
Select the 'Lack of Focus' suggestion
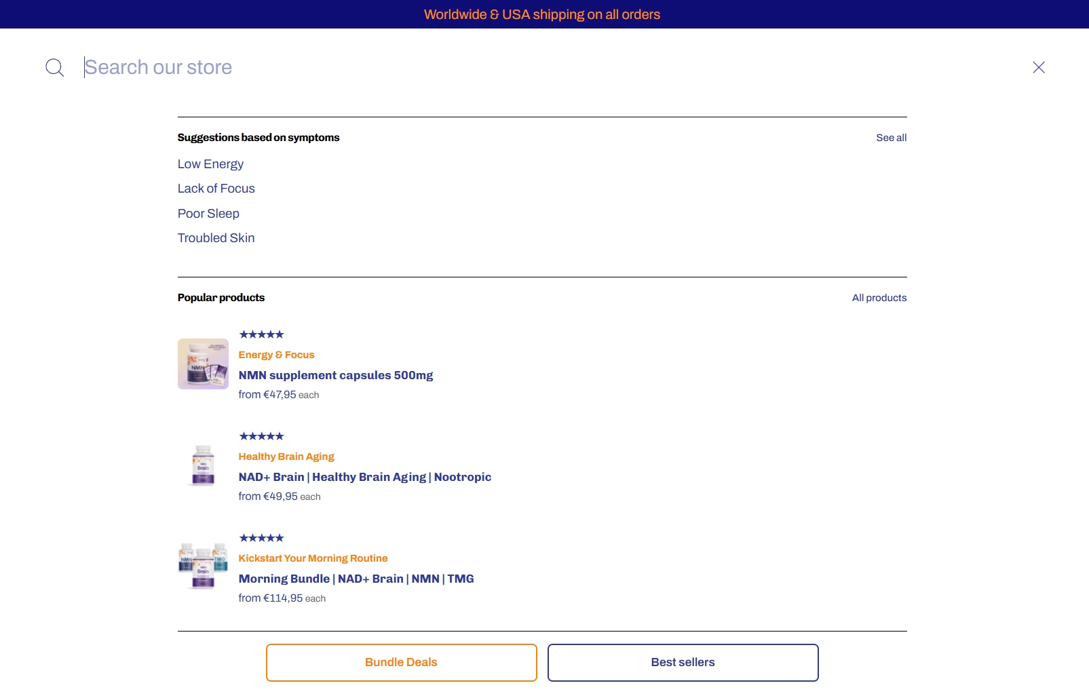216,189
